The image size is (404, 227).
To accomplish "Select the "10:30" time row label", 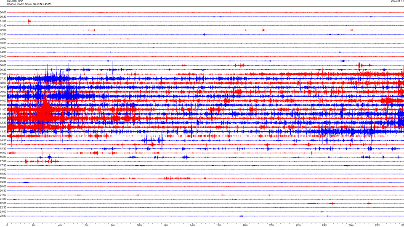I will pyautogui.click(x=3, y=105).
